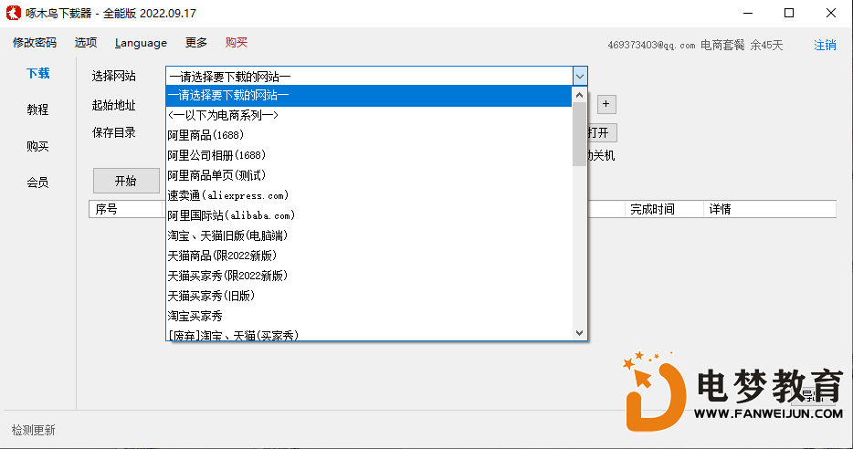Choose 阿里公司相册(1688) from the list
Image resolution: width=853 pixels, height=449 pixels.
pyautogui.click(x=369, y=155)
